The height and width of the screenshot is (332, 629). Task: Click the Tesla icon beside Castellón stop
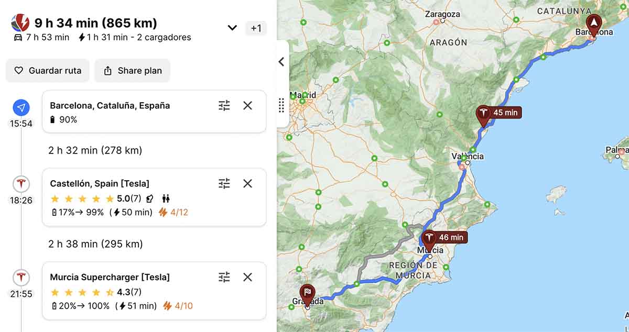coord(21,184)
